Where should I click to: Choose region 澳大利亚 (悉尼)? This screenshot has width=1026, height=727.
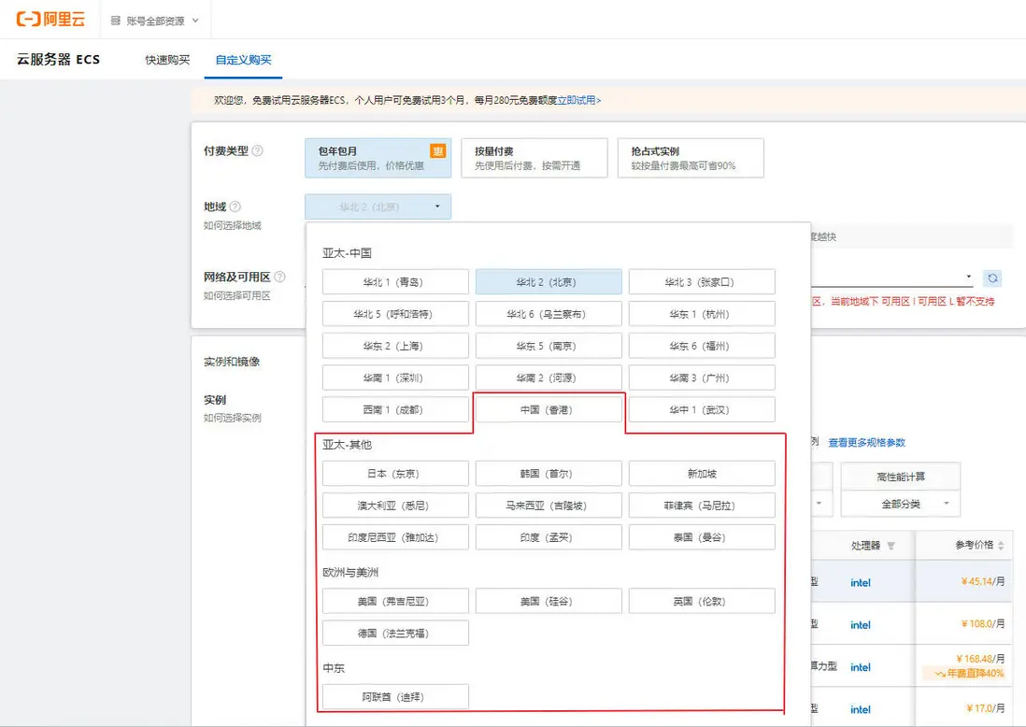click(x=395, y=506)
